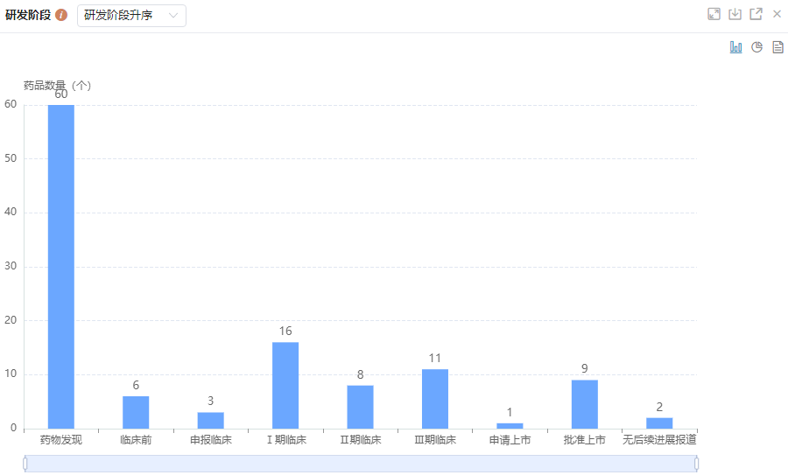Image resolution: width=788 pixels, height=475 pixels.
Task: Expand the chart to fullscreen
Action: pyautogui.click(x=714, y=14)
